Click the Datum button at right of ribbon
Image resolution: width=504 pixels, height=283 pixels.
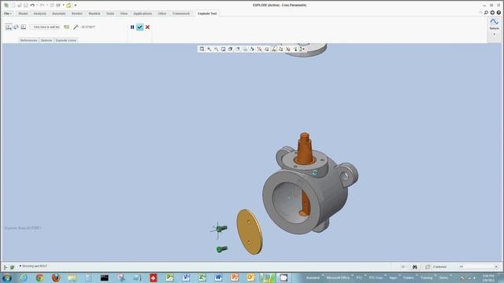point(494,24)
